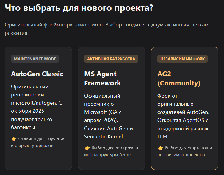Click the pointing hand emoji before 'Выбор для стартапов'
224x175 pixels.
pos(160,148)
